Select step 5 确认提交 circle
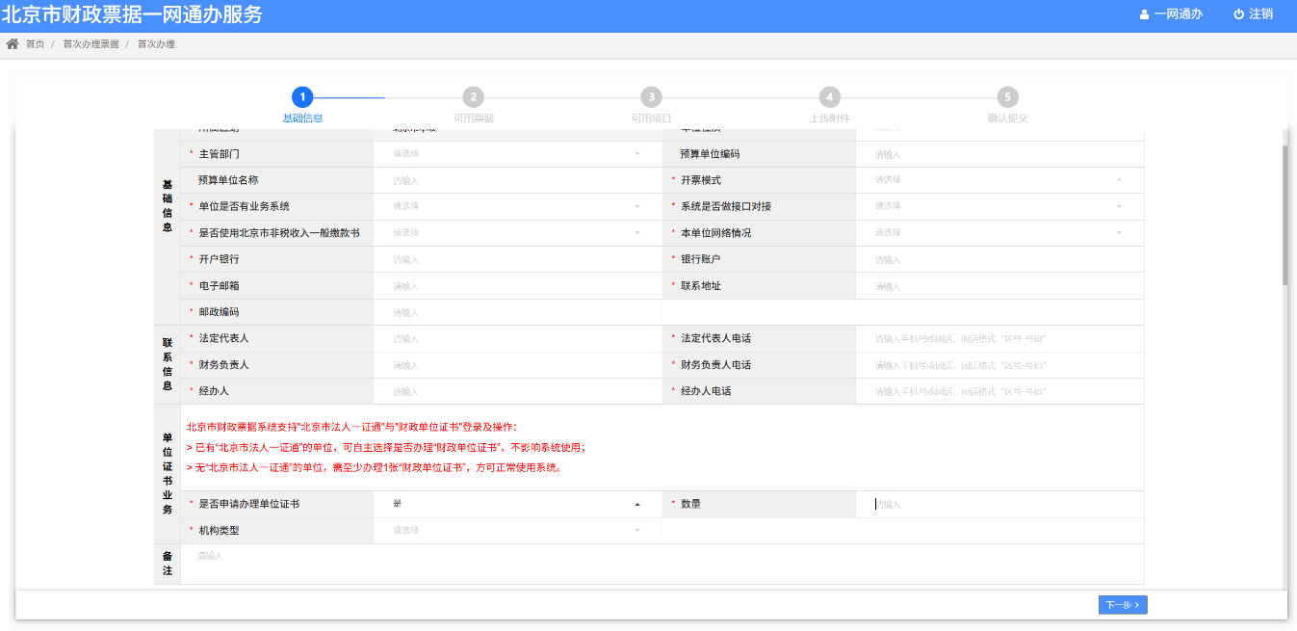The height and width of the screenshot is (631, 1297). 1007,97
